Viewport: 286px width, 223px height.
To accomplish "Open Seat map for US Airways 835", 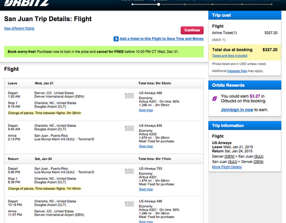I will click(x=146, y=146).
